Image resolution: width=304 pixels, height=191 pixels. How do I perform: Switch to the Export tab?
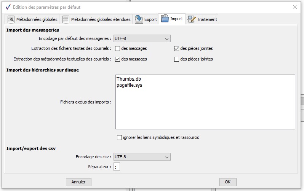coord(146,19)
